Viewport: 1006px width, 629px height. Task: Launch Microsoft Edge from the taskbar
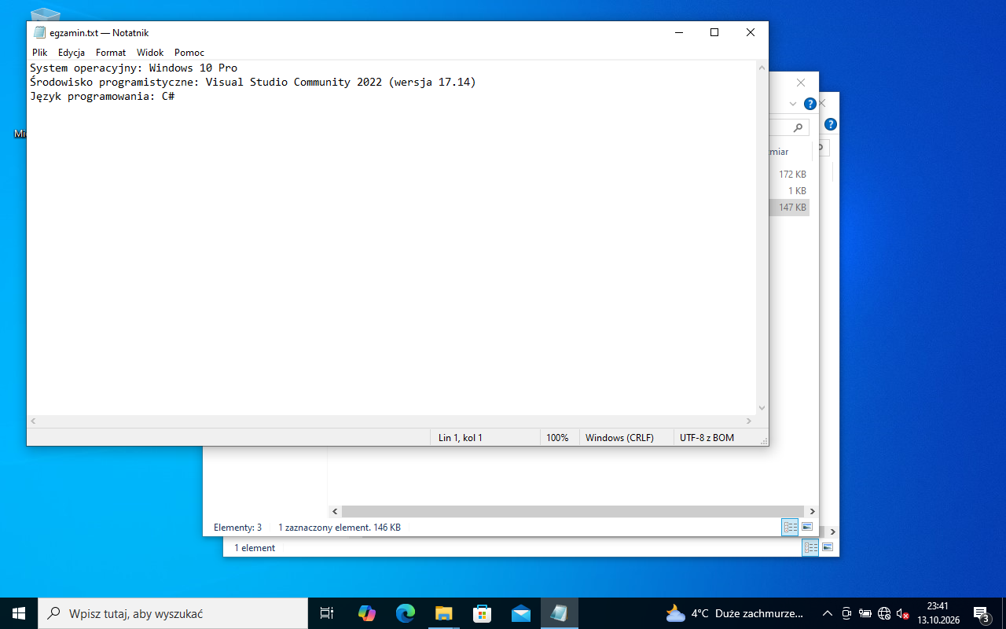pyautogui.click(x=406, y=613)
